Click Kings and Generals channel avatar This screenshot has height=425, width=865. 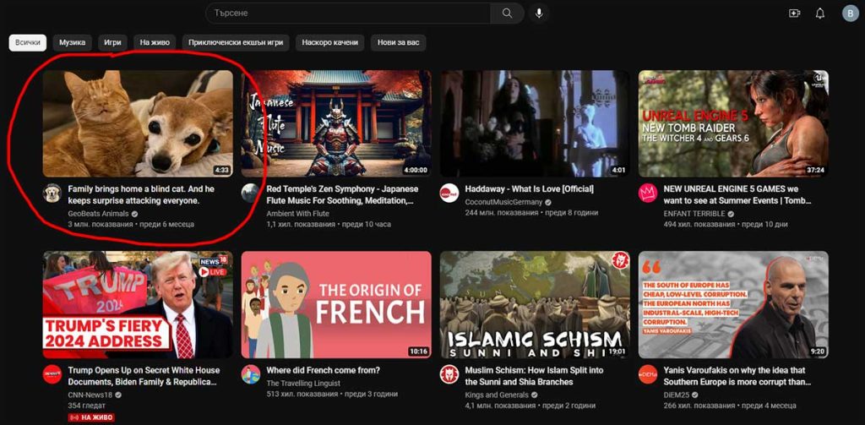pos(449,374)
